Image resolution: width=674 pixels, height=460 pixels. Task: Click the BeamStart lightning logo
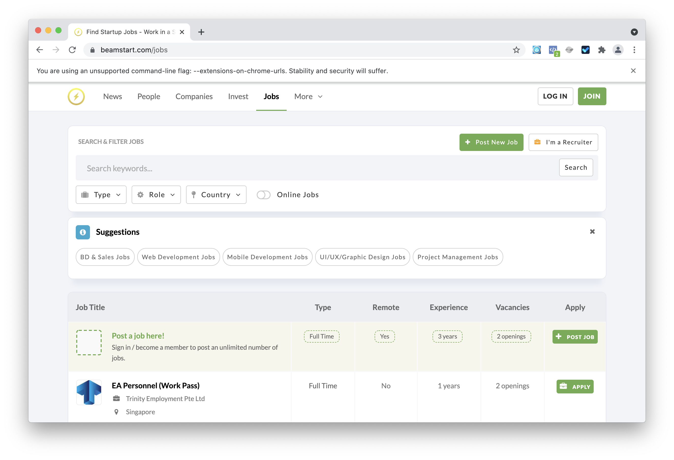76,96
